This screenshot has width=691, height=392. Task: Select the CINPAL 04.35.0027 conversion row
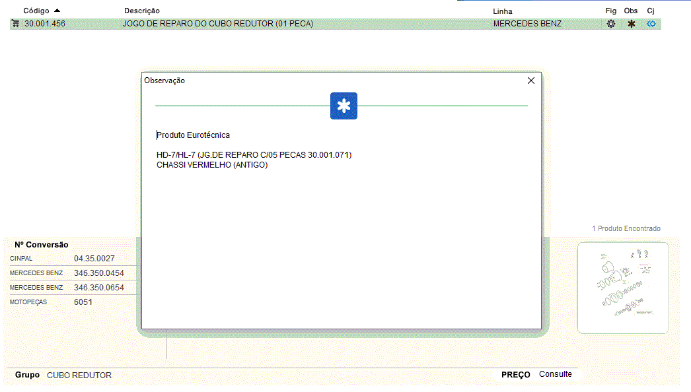coord(73,259)
